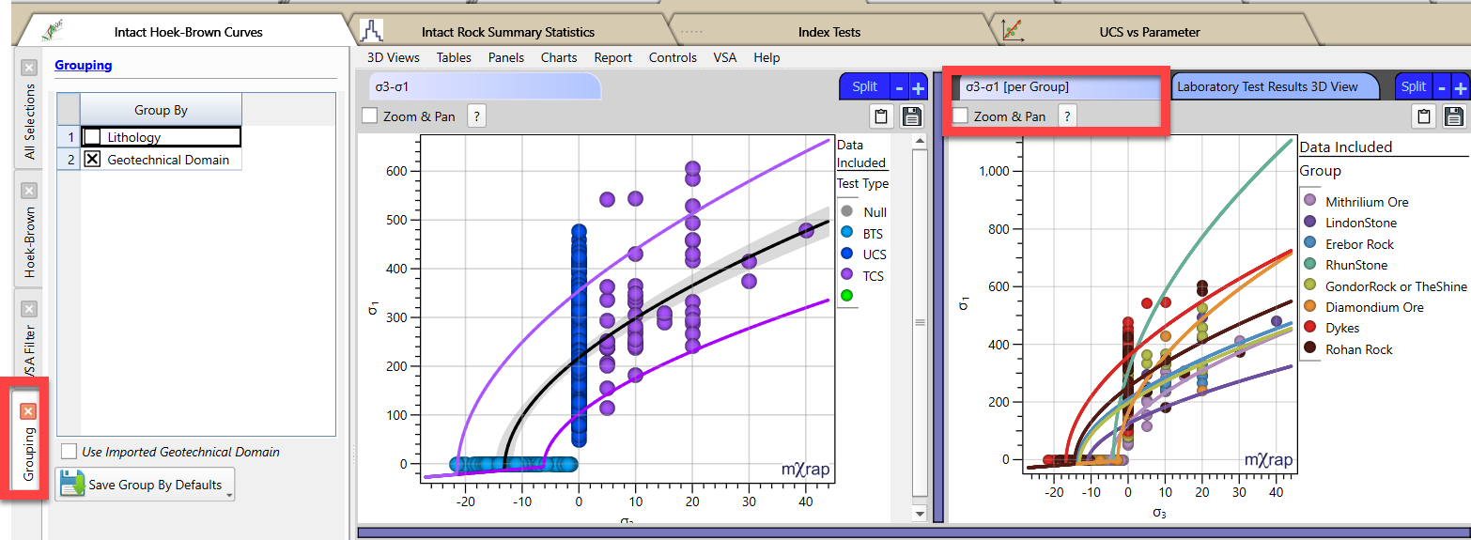This screenshot has height=540, width=1471.
Task: Click the minus button of left pane
Action: (899, 87)
